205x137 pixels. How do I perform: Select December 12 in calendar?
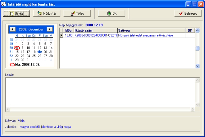[x=39, y=48]
